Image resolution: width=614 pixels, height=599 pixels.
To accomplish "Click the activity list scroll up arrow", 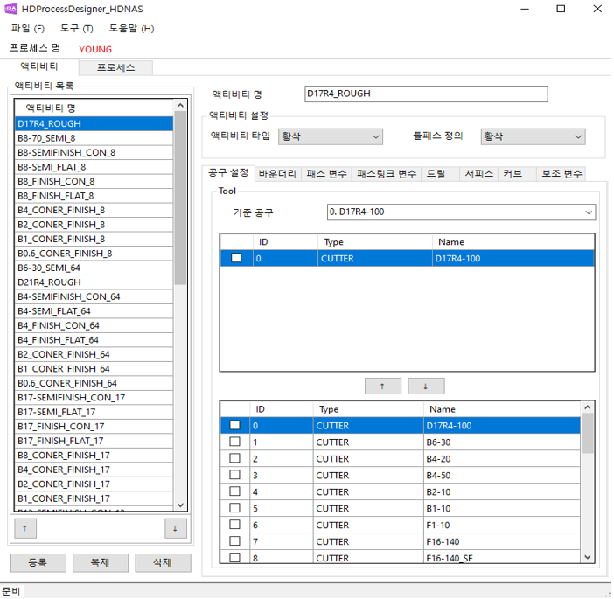I will 180,105.
